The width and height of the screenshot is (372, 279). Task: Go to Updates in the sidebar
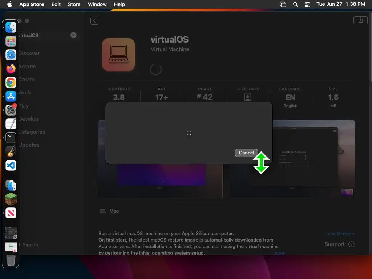coord(29,145)
